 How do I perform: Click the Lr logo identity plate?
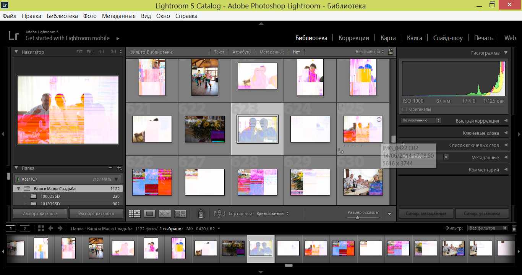point(13,36)
